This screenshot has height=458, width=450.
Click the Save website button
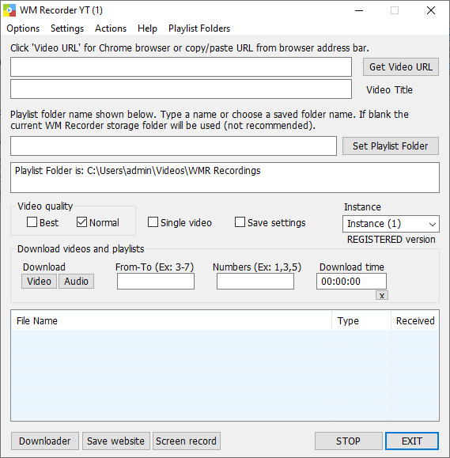coord(116,441)
